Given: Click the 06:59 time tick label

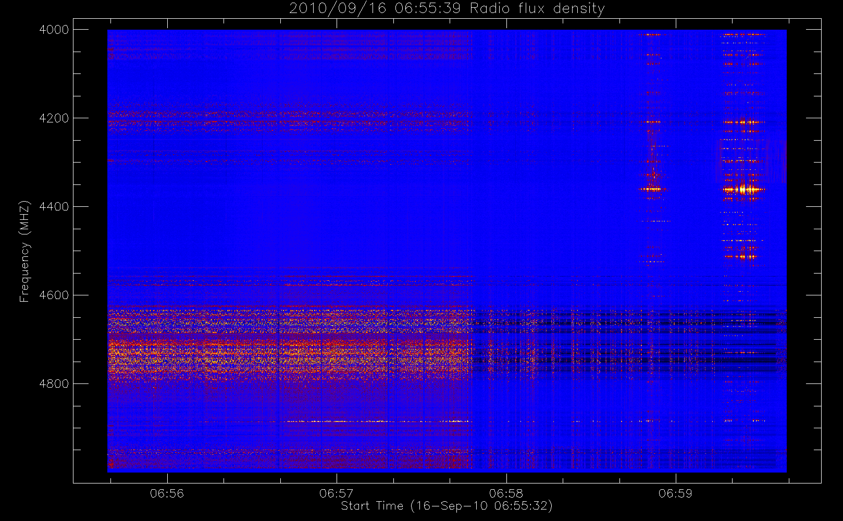Looking at the screenshot, I should tap(675, 493).
